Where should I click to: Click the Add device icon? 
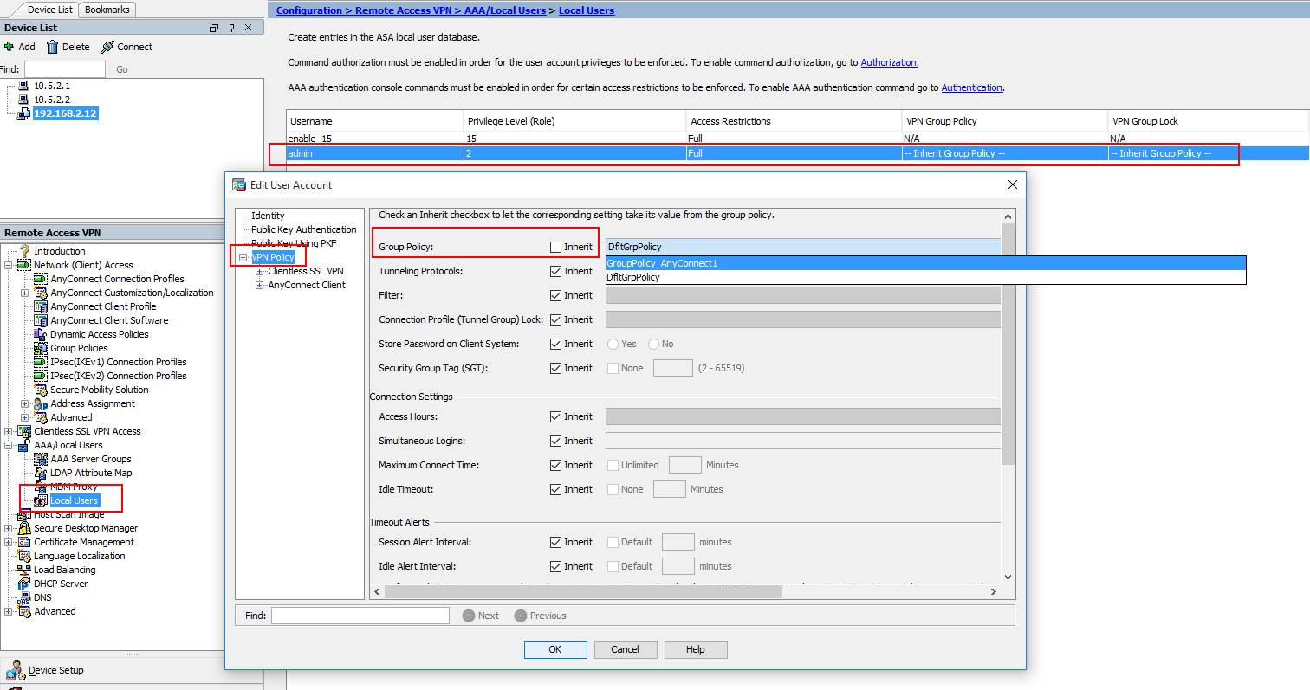(9, 47)
